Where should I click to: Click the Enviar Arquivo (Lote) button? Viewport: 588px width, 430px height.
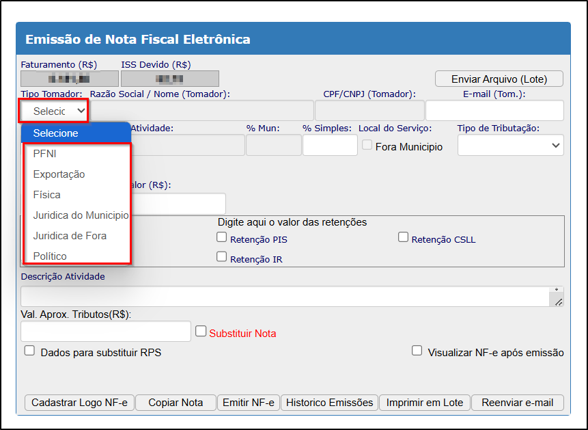[x=499, y=79]
